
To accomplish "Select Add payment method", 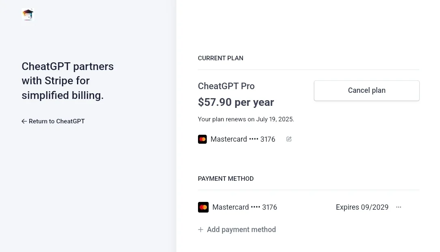I will pyautogui.click(x=237, y=230).
